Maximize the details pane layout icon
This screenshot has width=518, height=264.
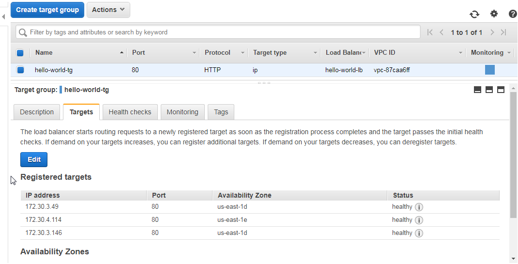pyautogui.click(x=501, y=90)
